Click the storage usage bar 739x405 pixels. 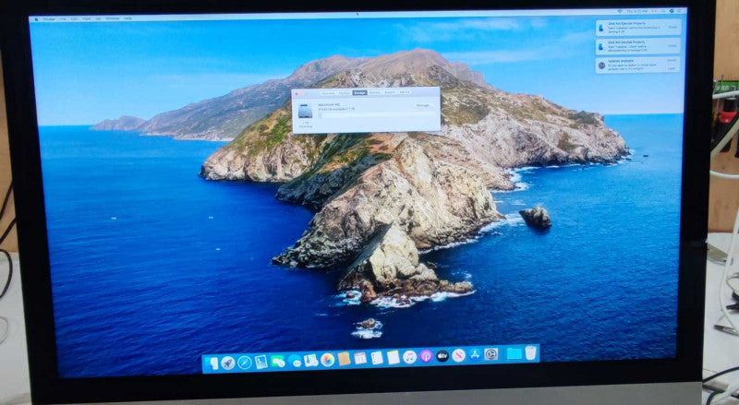click(375, 115)
